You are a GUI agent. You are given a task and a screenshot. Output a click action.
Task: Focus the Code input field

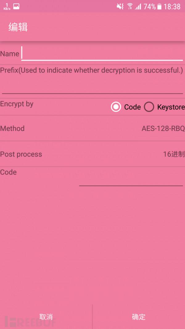[131, 180]
